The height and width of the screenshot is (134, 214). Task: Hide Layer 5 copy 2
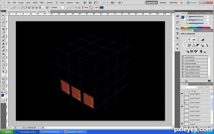pos(182,94)
